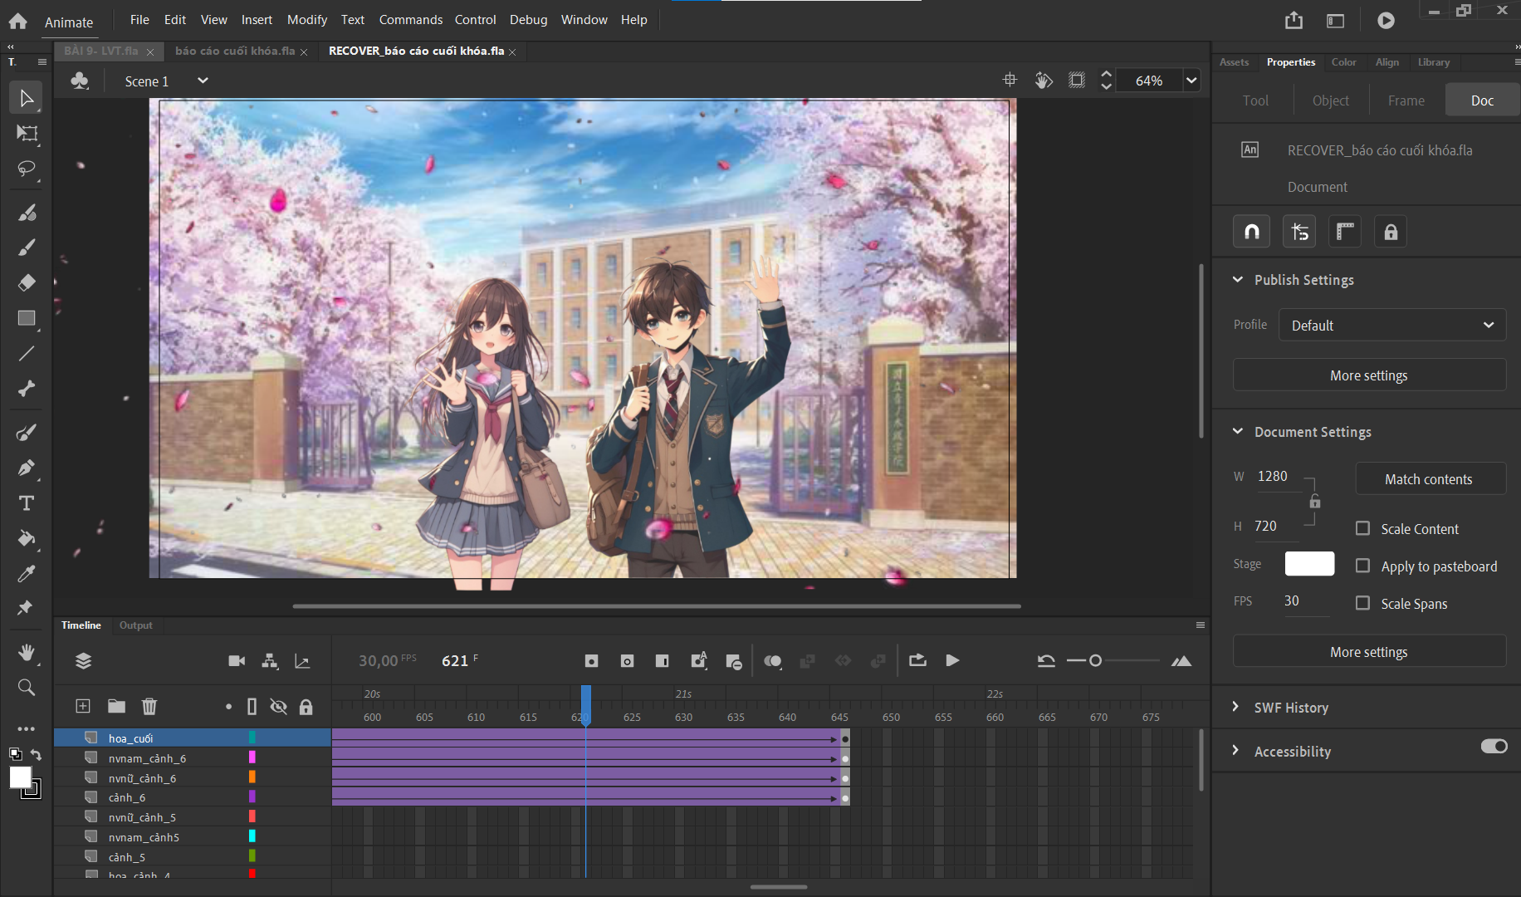Select the Eyedropper tool
Image resolution: width=1521 pixels, height=897 pixels.
27,573
